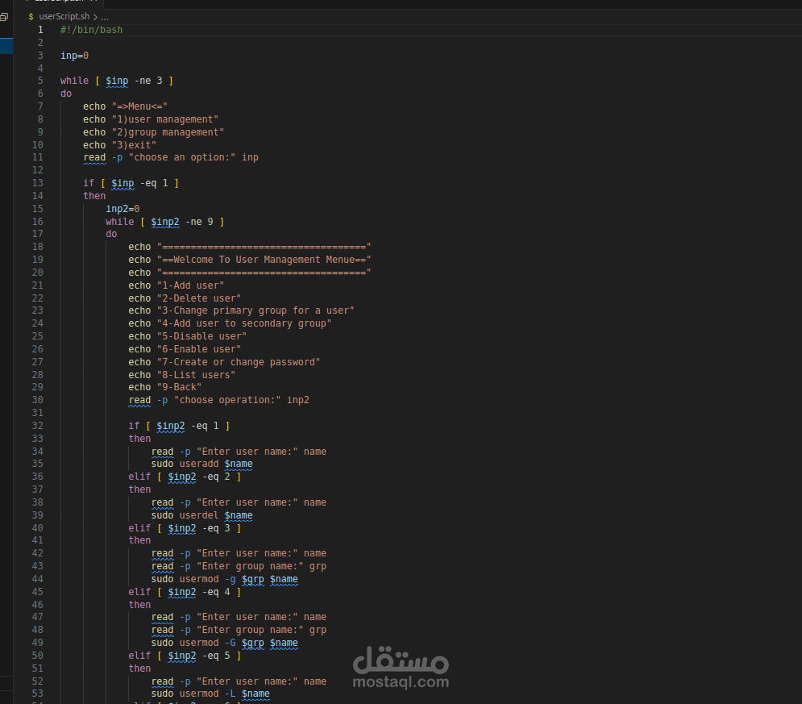
Task: Click the "3)exit" string
Action: pyautogui.click(x=134, y=145)
